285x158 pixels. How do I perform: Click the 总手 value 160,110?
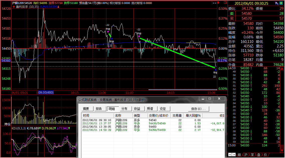(247, 42)
